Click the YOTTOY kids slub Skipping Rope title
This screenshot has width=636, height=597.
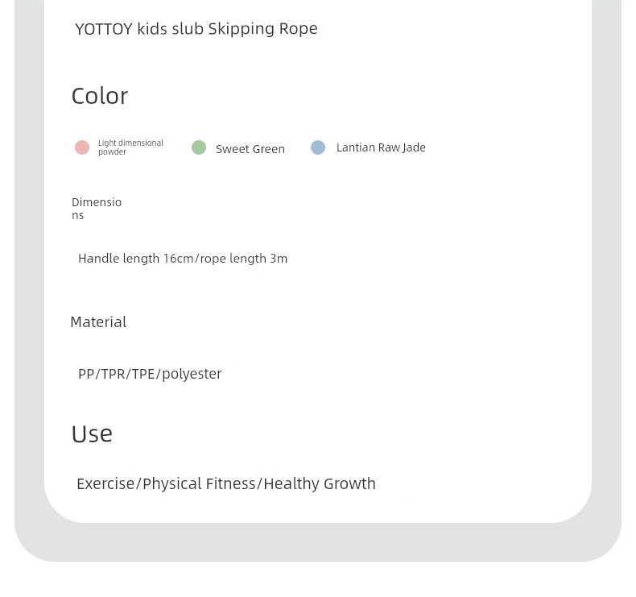pos(196,29)
